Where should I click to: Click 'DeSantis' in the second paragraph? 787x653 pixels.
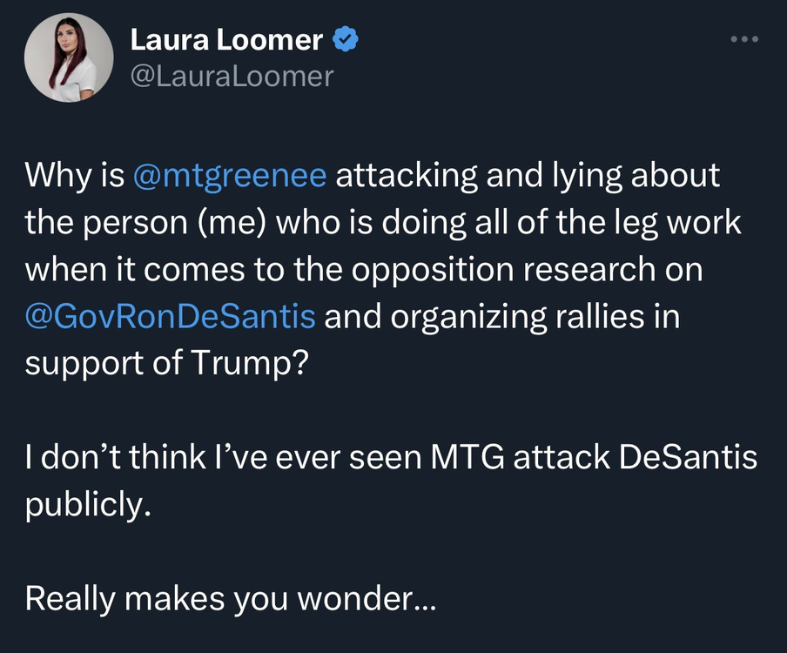[688, 457]
